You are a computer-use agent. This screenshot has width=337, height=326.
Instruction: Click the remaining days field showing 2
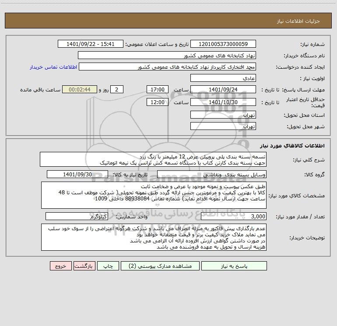click(x=117, y=89)
